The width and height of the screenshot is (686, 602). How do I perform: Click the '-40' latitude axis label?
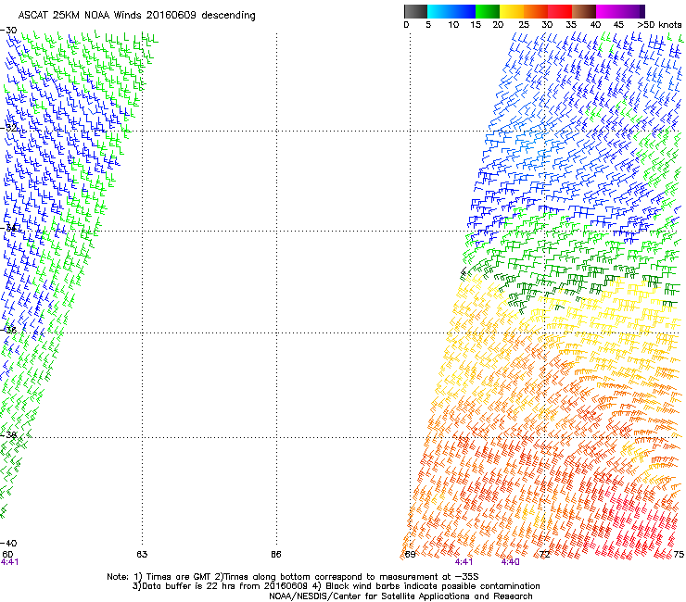[x=8, y=543]
